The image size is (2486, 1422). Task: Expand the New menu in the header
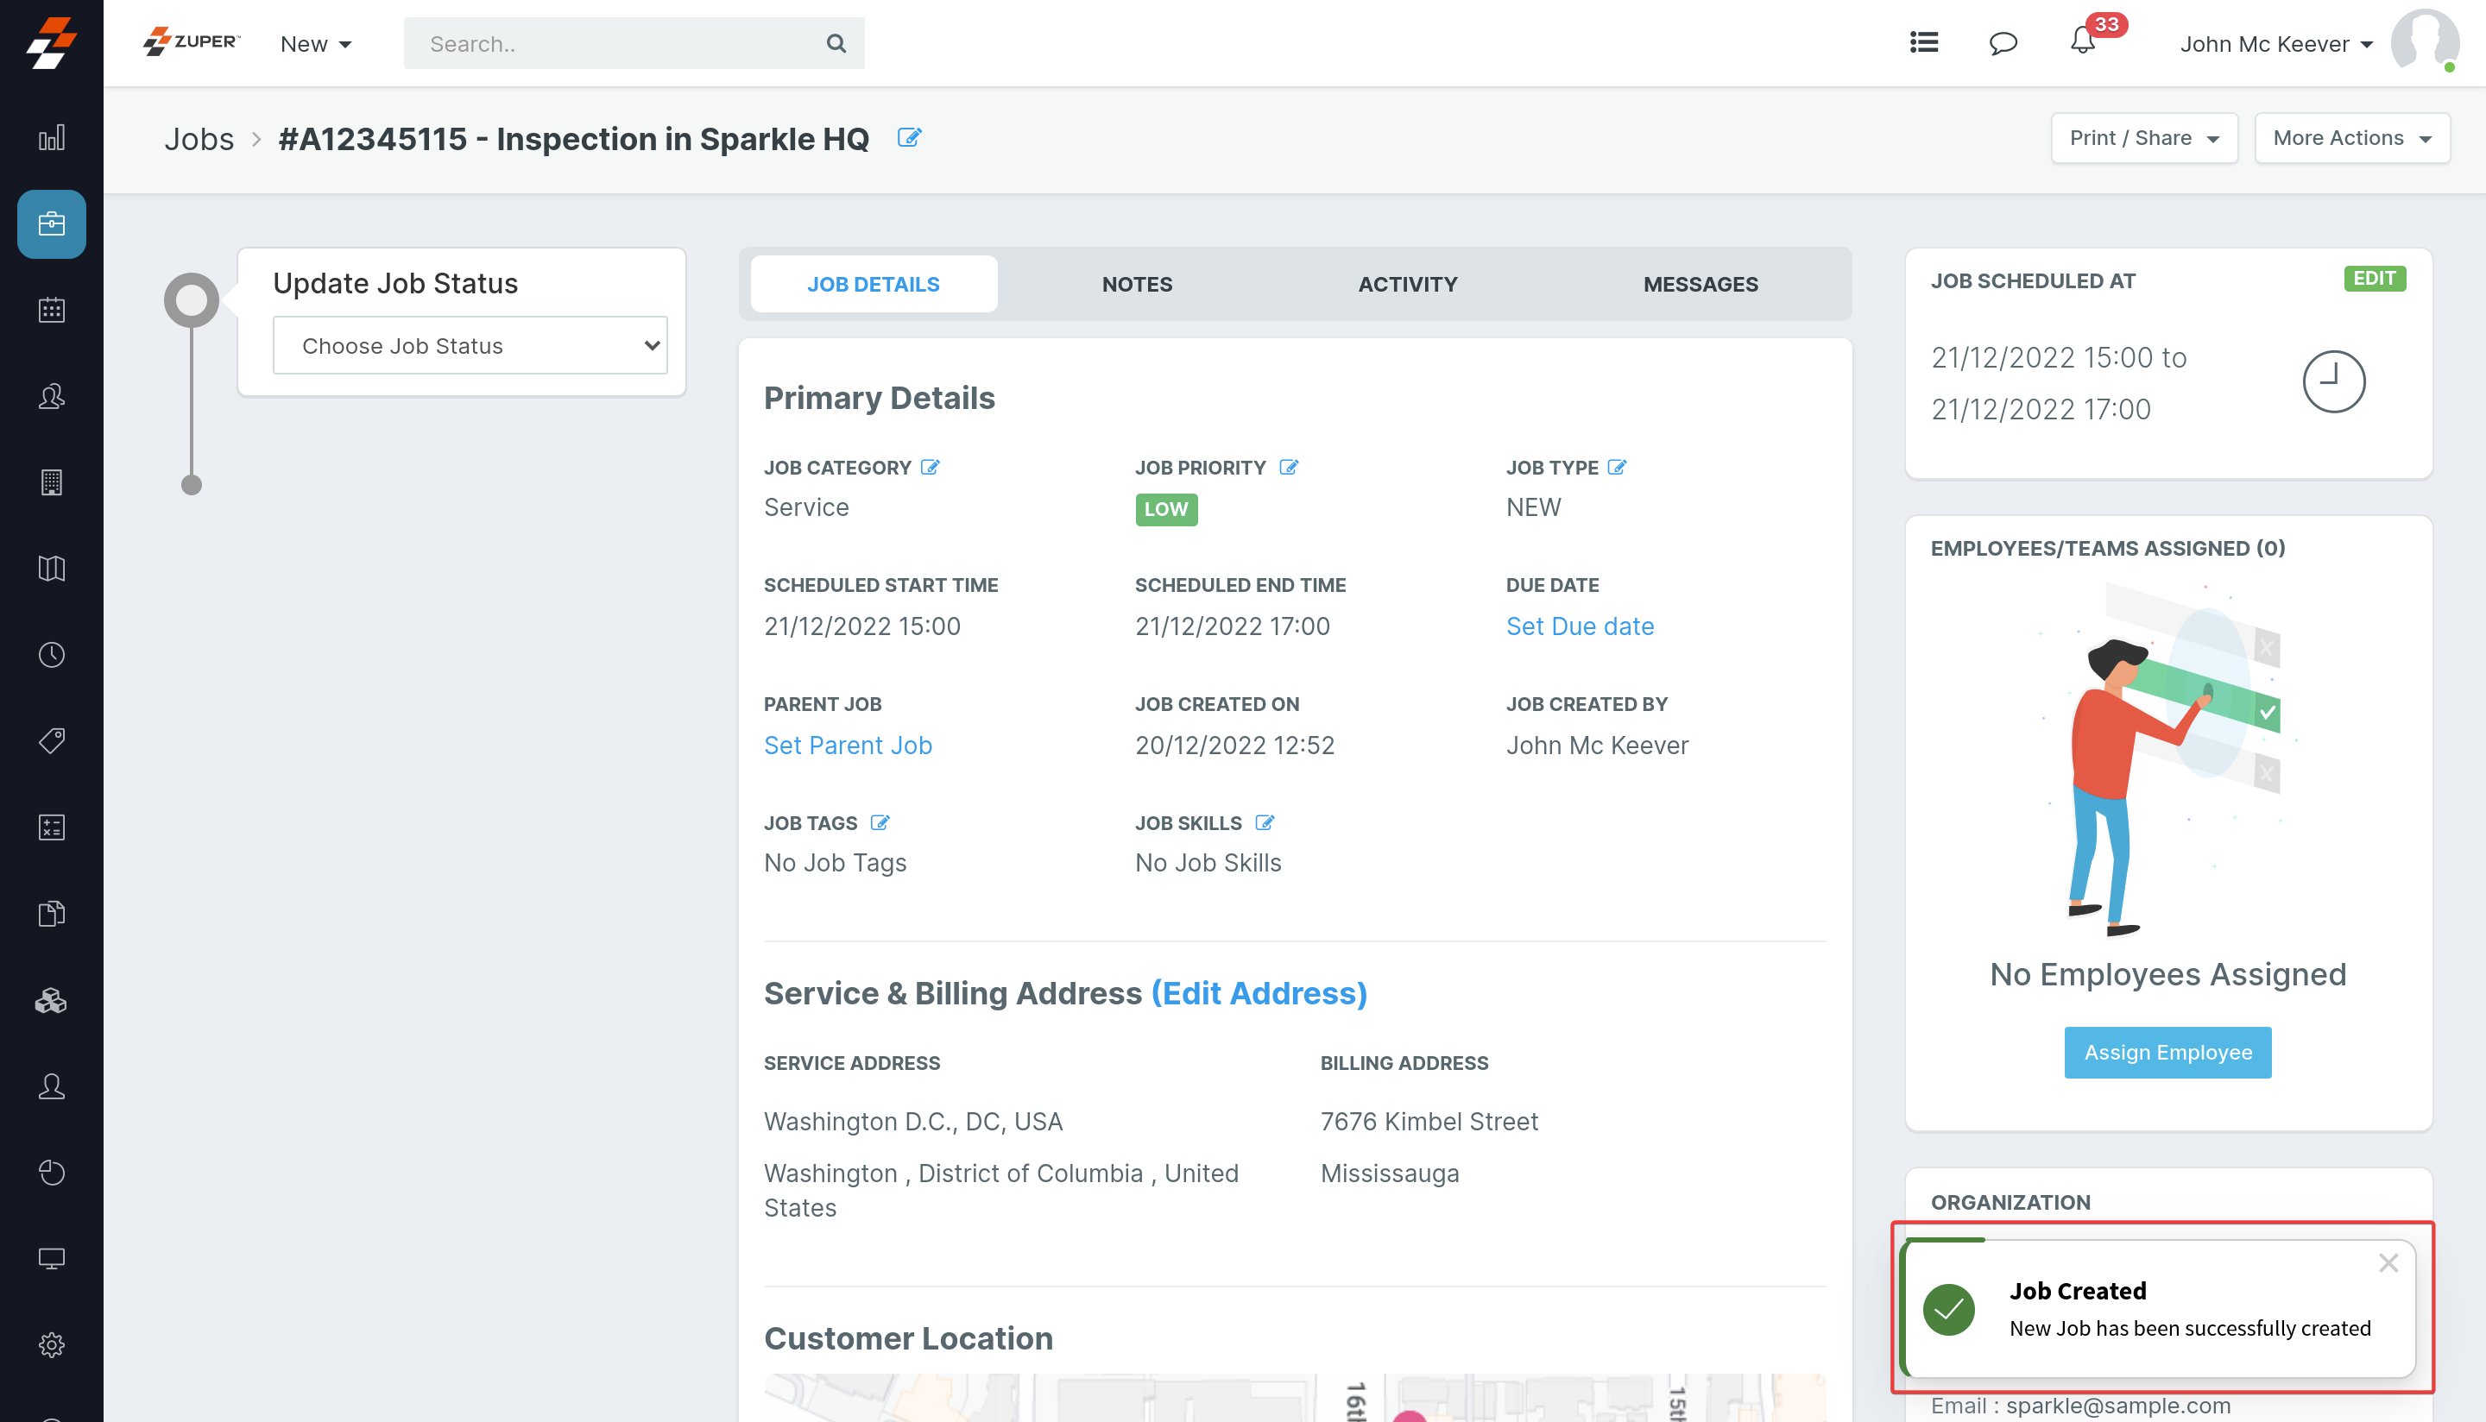pyautogui.click(x=316, y=44)
